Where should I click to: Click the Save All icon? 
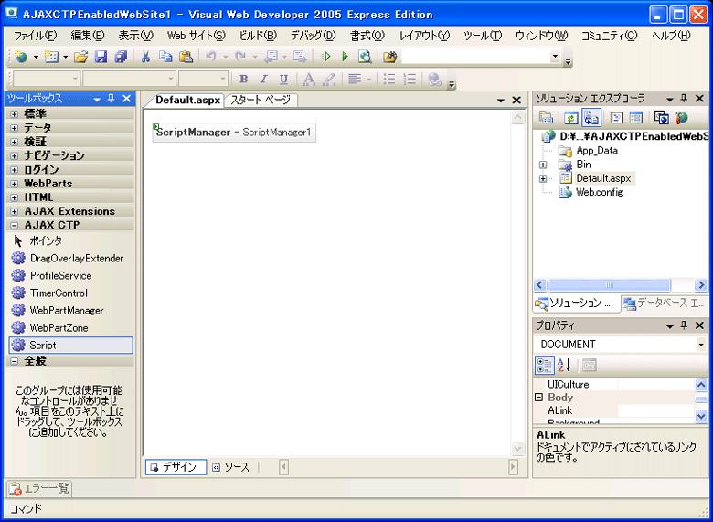point(121,57)
